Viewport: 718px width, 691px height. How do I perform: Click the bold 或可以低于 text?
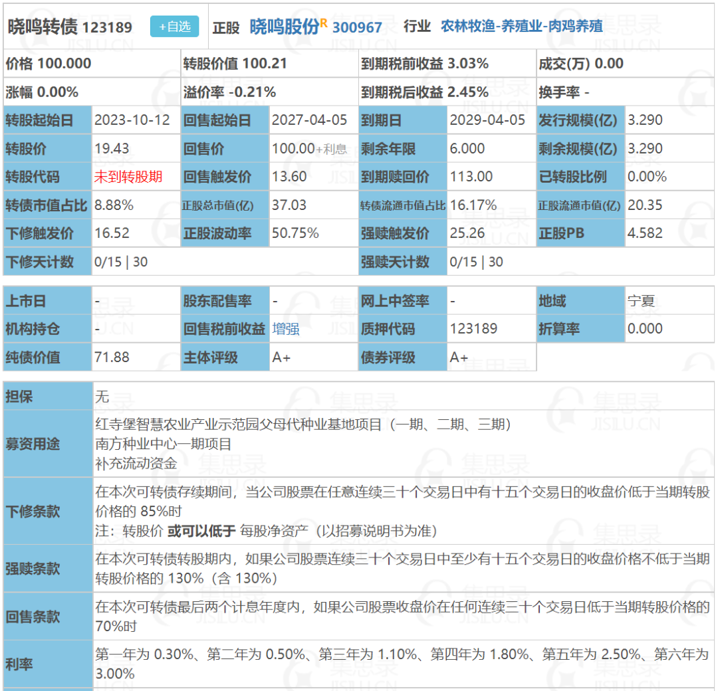tap(201, 531)
